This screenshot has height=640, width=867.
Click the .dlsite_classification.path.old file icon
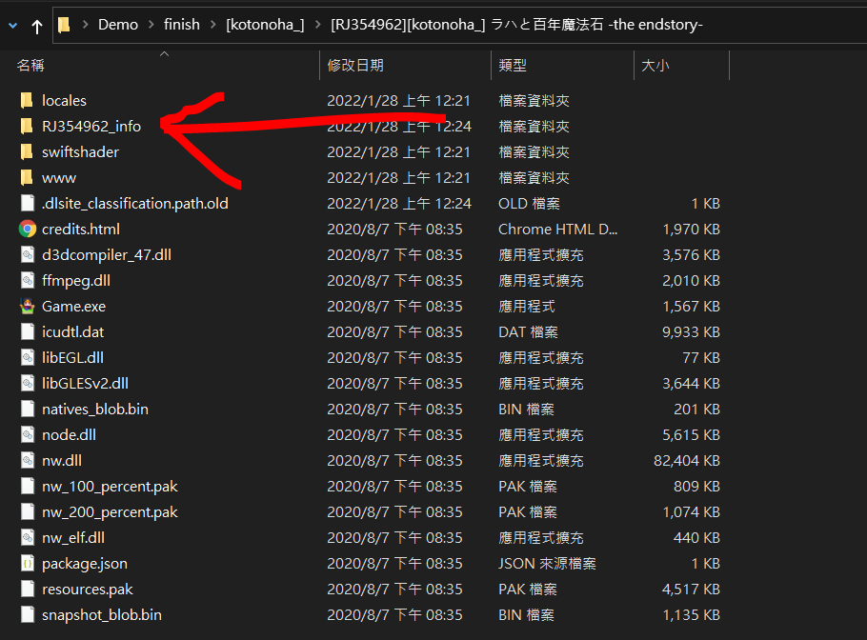(27, 204)
